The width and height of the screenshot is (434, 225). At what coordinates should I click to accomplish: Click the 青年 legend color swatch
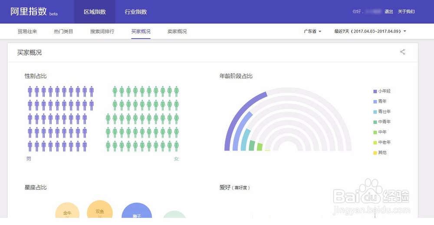click(x=375, y=101)
